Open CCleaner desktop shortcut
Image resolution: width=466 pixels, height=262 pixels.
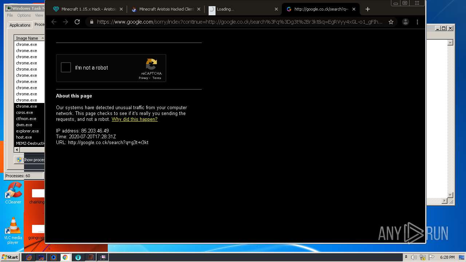coord(13,193)
